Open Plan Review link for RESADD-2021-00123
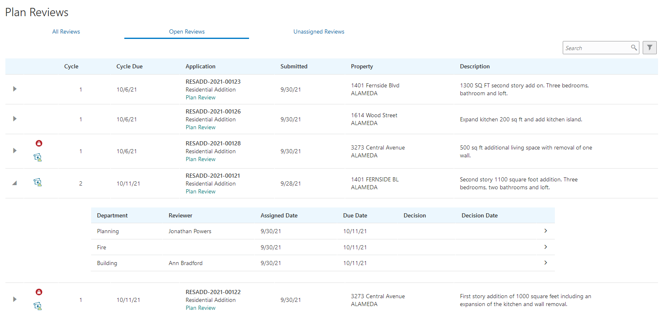The height and width of the screenshot is (316, 663). tap(201, 97)
